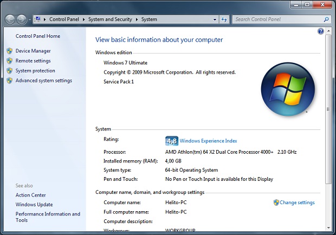This screenshot has height=235, width=336.
Task: Open the Windows Experience Index link
Action: click(x=208, y=141)
